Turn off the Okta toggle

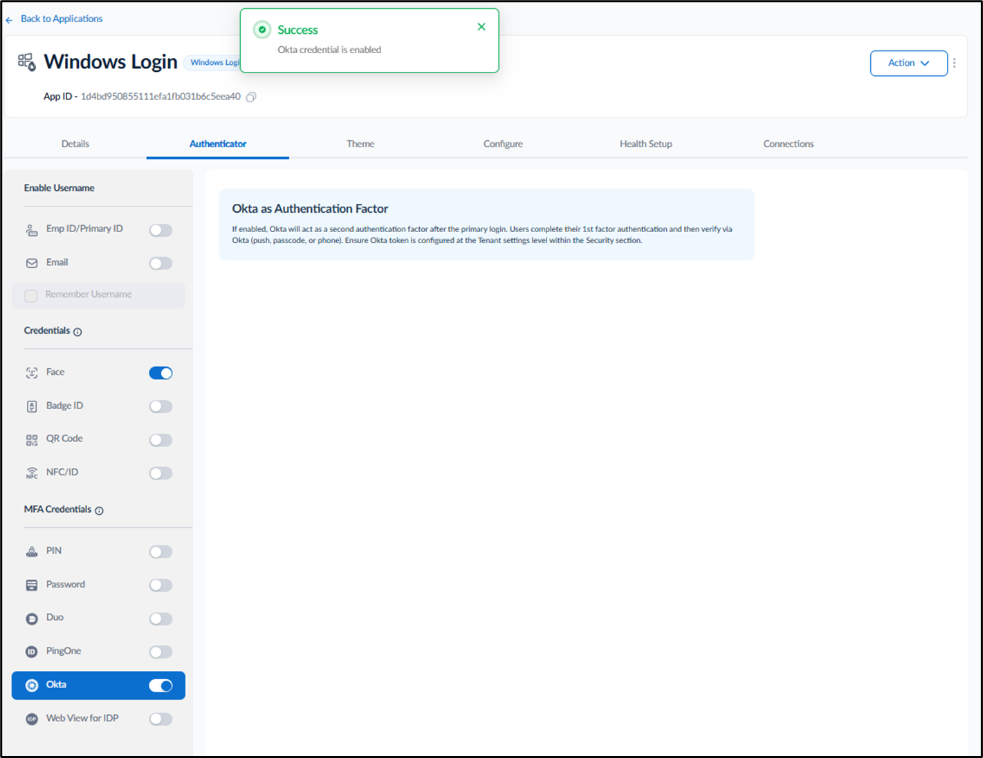click(160, 685)
